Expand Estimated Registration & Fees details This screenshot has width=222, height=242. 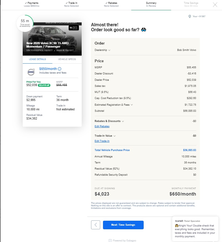132,105
